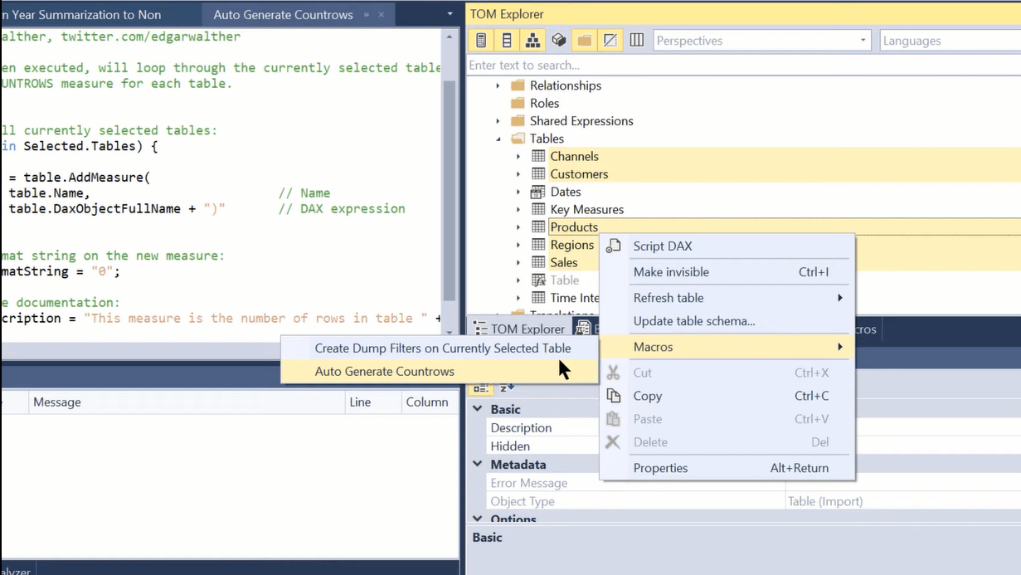Click the Channels table icon
The height and width of the screenshot is (575, 1021).
click(538, 156)
